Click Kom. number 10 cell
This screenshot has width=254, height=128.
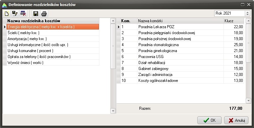point(129,81)
